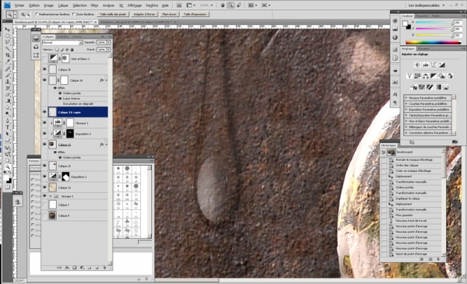The image size is (467, 284).
Task: Open the Fichier menu
Action: [19, 5]
